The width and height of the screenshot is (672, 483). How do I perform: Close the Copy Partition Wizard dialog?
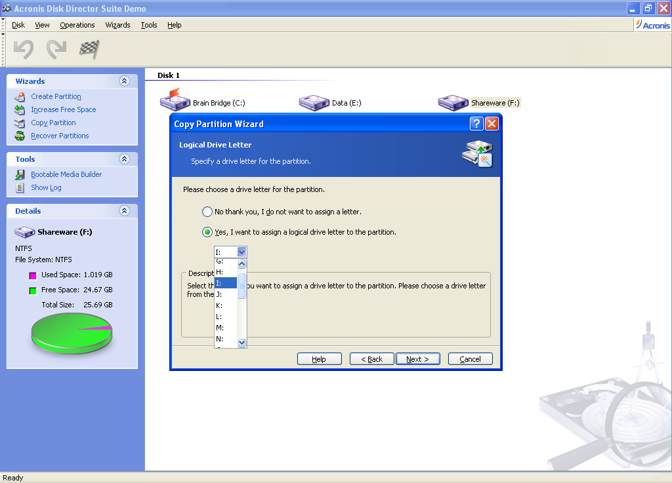click(492, 124)
